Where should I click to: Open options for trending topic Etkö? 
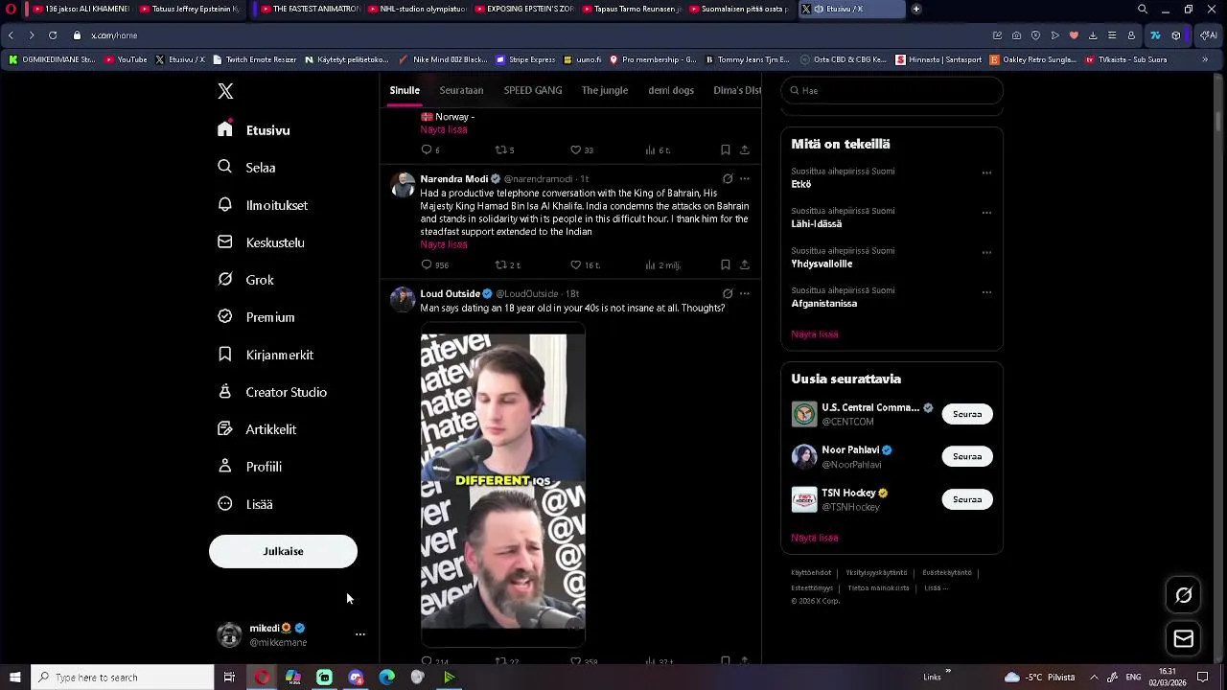[986, 173]
